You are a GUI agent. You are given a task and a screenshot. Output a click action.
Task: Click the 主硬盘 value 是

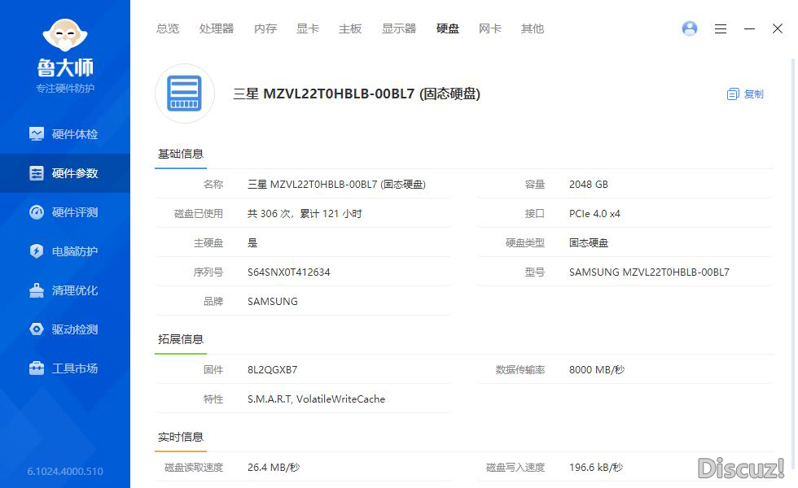[x=252, y=243]
